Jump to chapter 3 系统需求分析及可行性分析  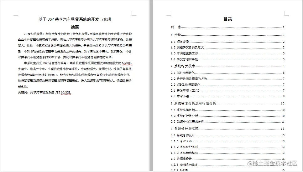(227, 103)
